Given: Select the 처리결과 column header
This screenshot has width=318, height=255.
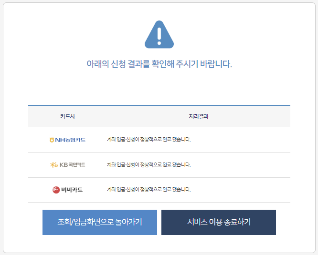Looking at the screenshot, I should pyautogui.click(x=199, y=116).
